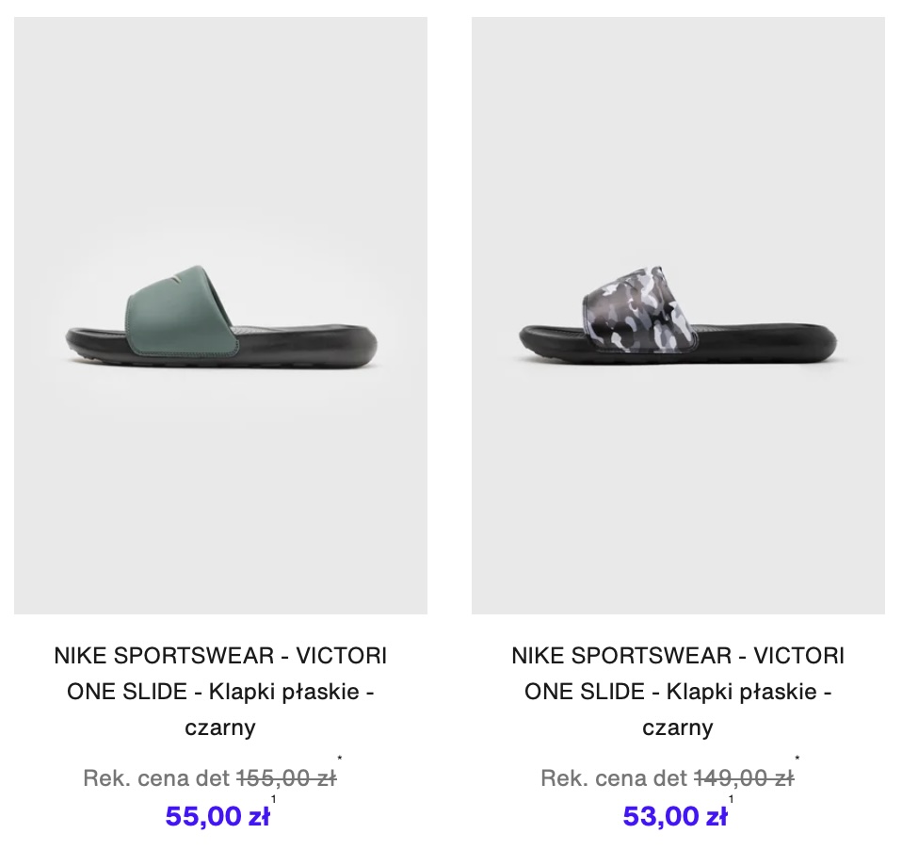This screenshot has width=902, height=850.
Task: Click the asterisk footnote after 155,00 zł
Action: point(340,759)
